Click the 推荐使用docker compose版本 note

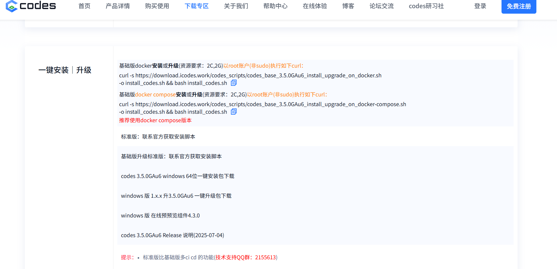point(155,120)
